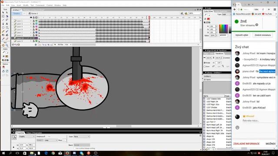Pick the Paint Bucket tool
278x156 pixels.
(x=7, y=35)
